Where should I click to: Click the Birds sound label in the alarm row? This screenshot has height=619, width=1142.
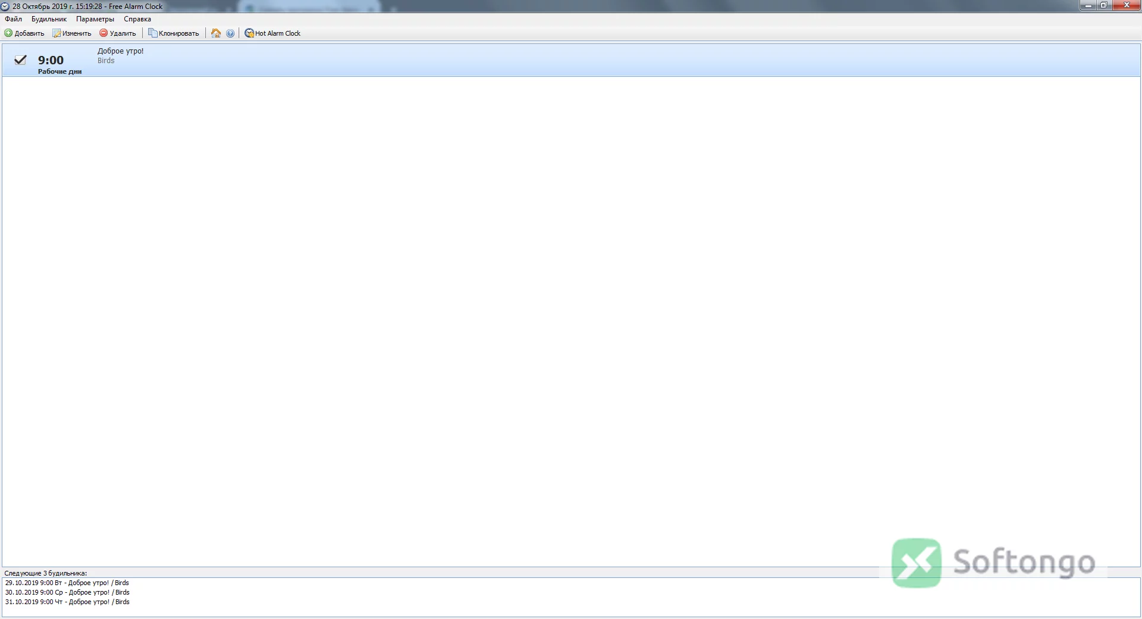106,61
